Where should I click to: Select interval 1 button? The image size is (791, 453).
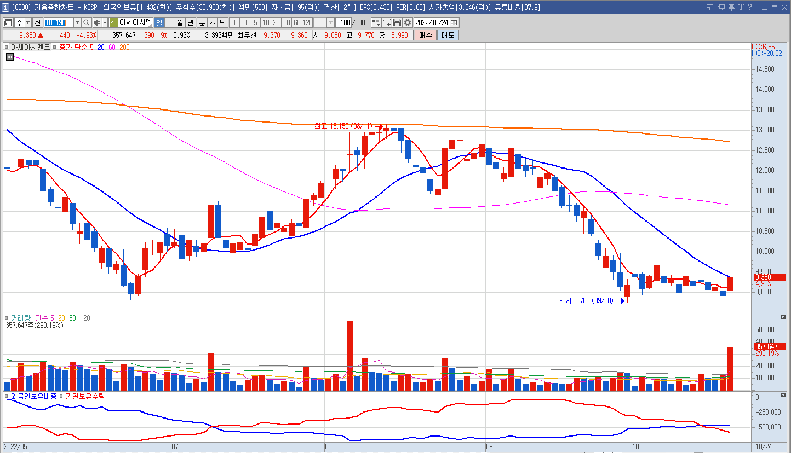click(x=234, y=22)
